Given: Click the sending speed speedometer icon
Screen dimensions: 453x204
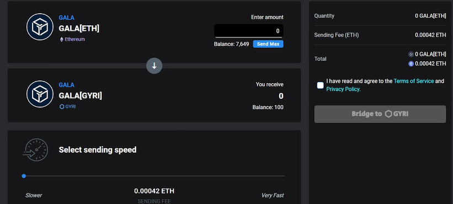Looking at the screenshot, I should 35,150.
